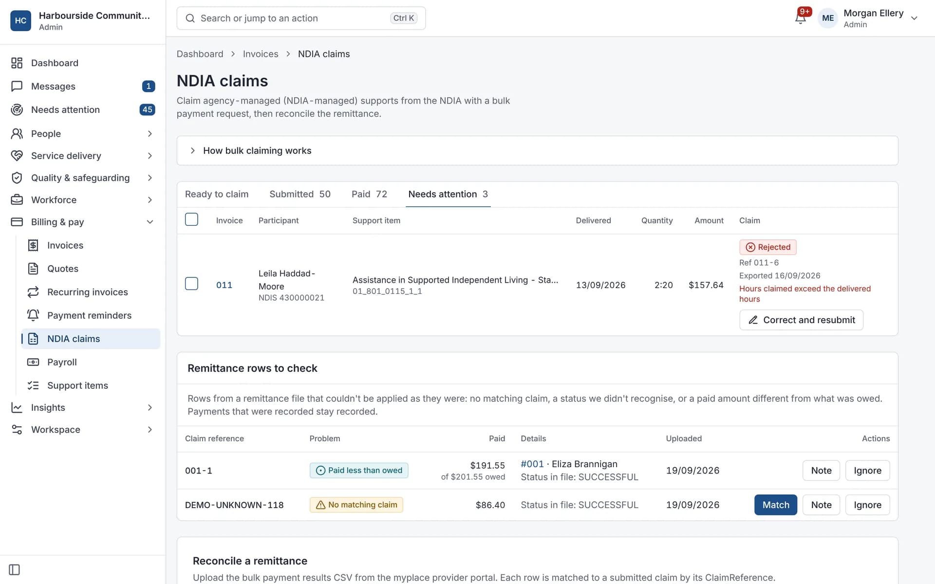Collapse the sidebar panel icon
The image size is (935, 584).
[15, 569]
